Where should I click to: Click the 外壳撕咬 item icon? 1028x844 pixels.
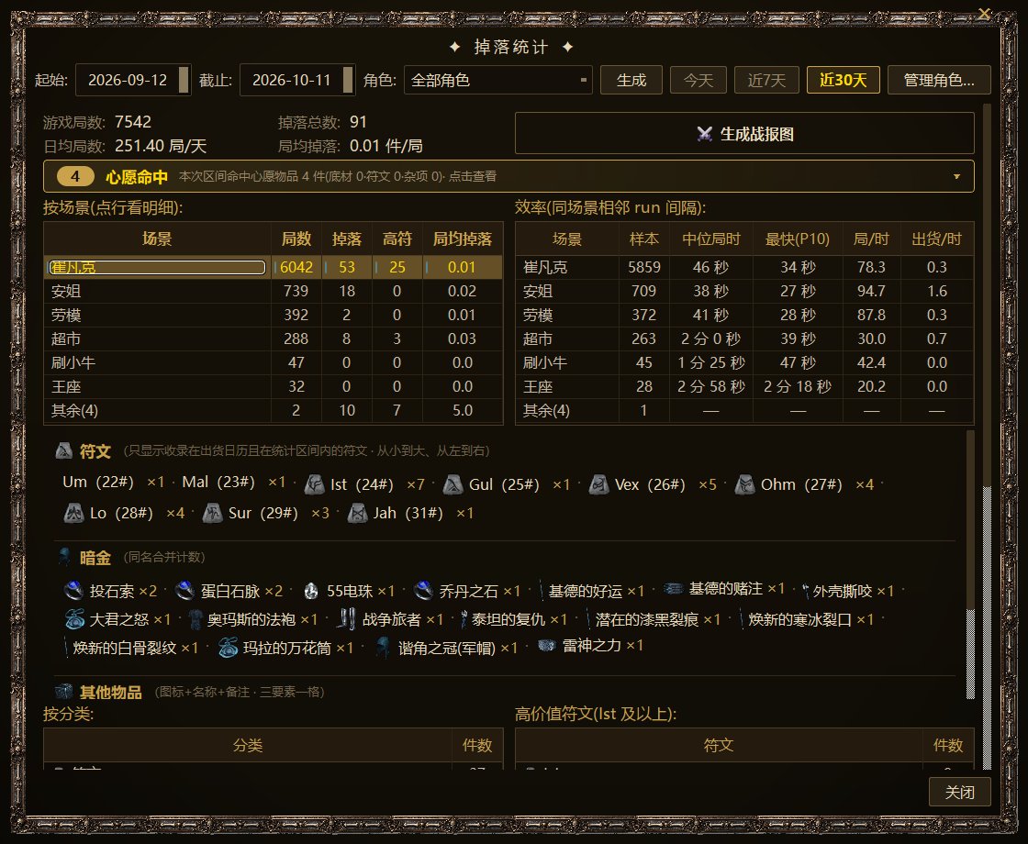point(805,591)
